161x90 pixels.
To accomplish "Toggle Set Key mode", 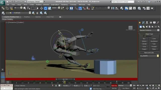I will tap(114, 88).
